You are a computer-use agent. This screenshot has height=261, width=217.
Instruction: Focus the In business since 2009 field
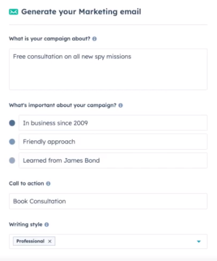coord(113,123)
